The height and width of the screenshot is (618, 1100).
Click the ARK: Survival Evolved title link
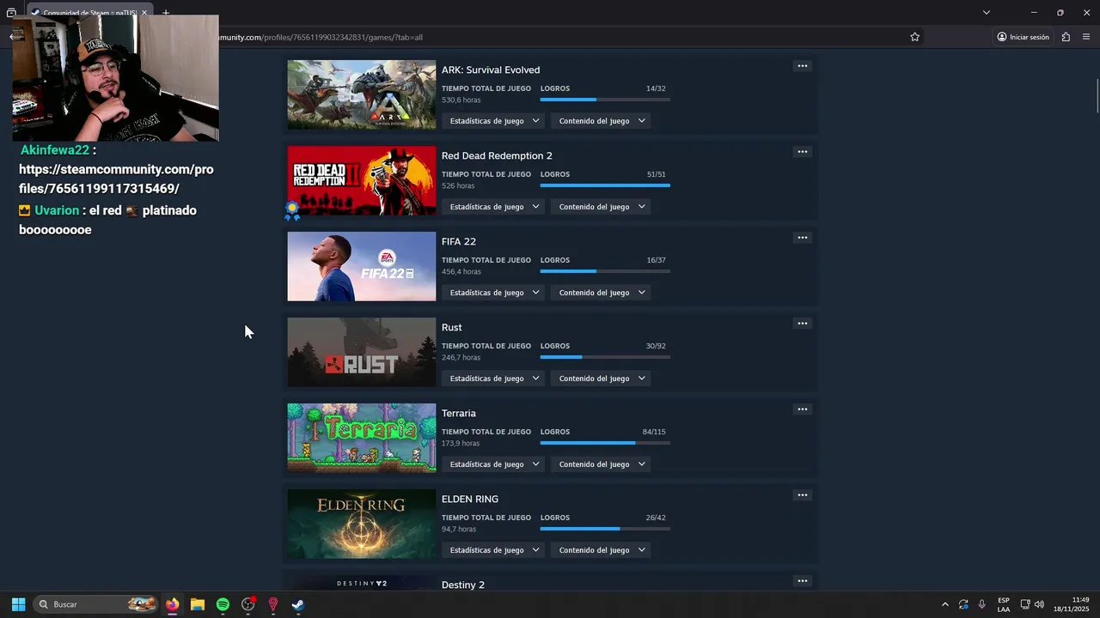491,70
